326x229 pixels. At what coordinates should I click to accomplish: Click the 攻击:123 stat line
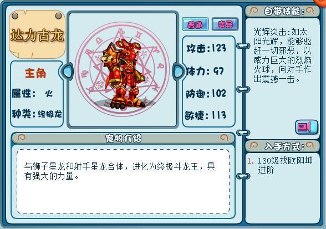tap(206, 48)
